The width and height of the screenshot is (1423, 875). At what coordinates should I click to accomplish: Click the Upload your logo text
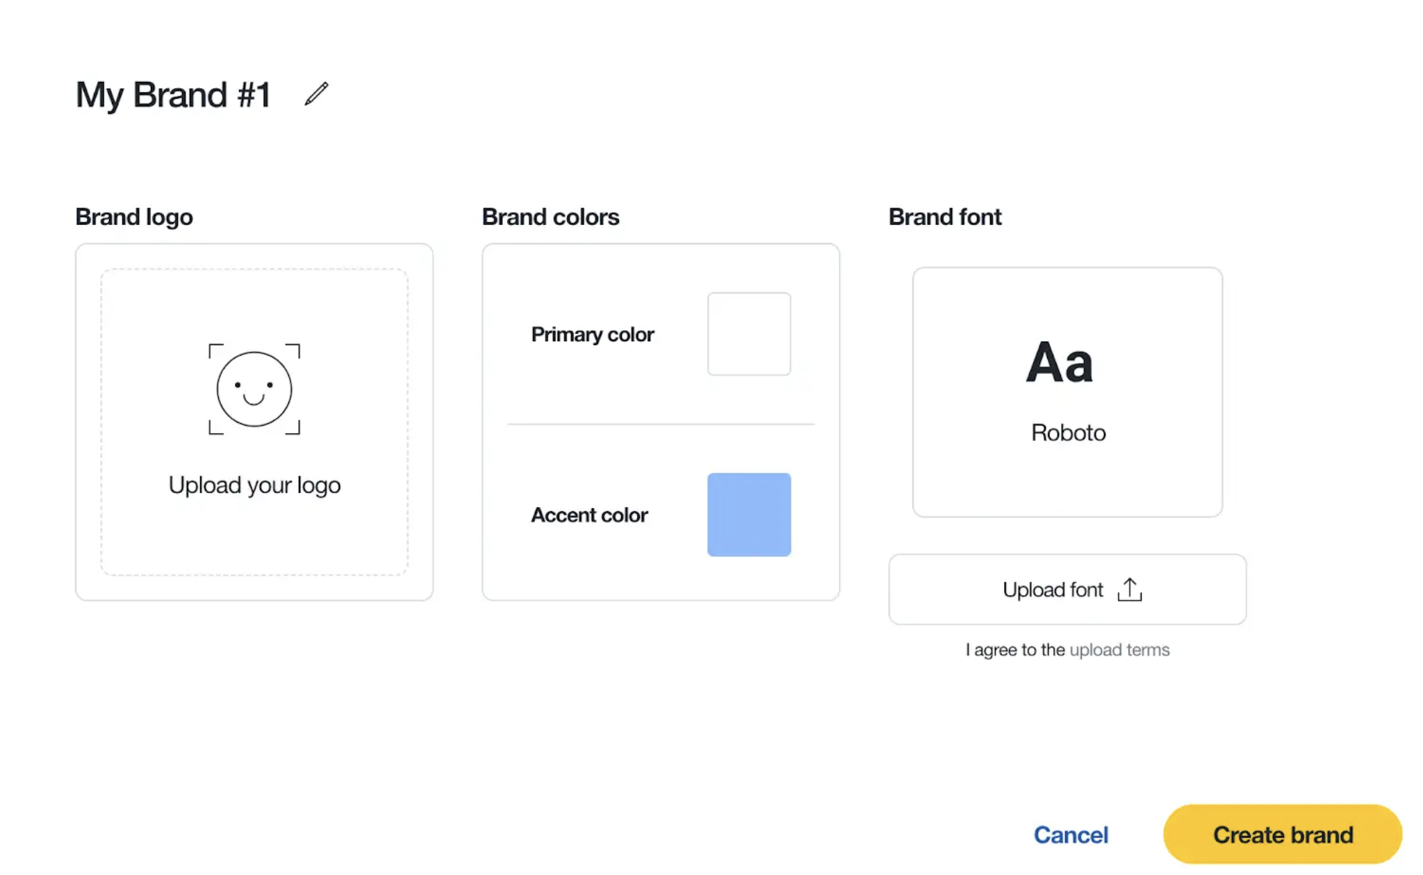pyautogui.click(x=254, y=485)
